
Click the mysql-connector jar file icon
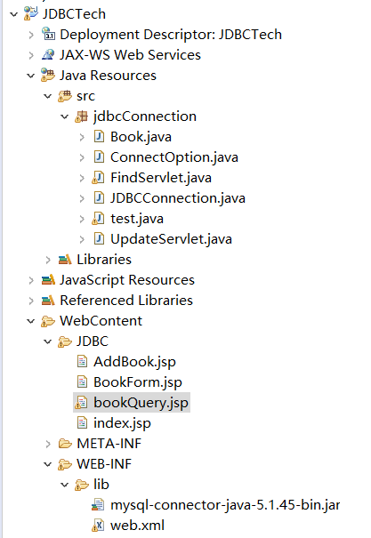(98, 505)
